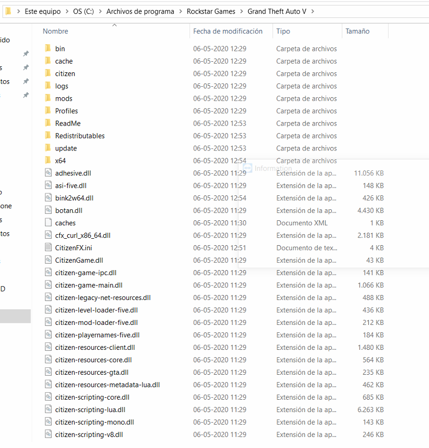
Task: Click the CitizenFX.ini file icon
Action: coord(48,248)
